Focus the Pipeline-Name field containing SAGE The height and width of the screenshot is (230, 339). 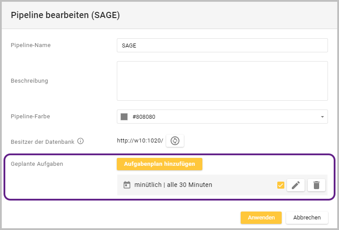coord(222,45)
